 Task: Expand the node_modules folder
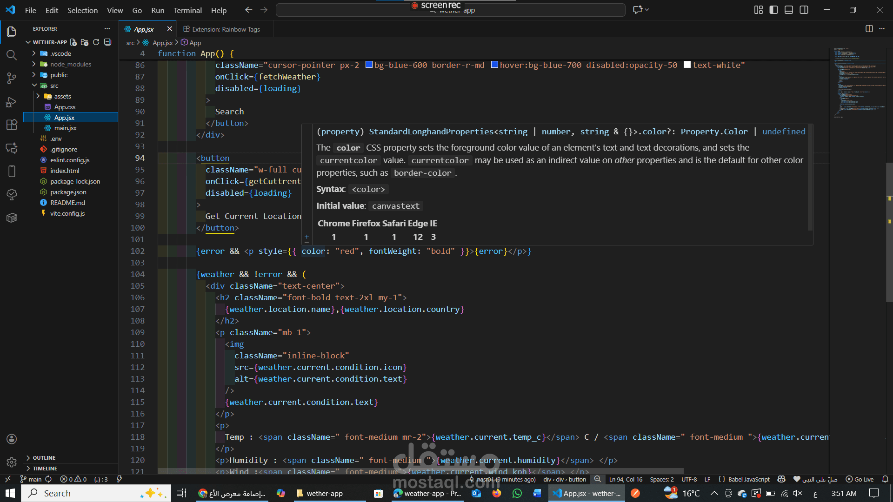point(70,64)
